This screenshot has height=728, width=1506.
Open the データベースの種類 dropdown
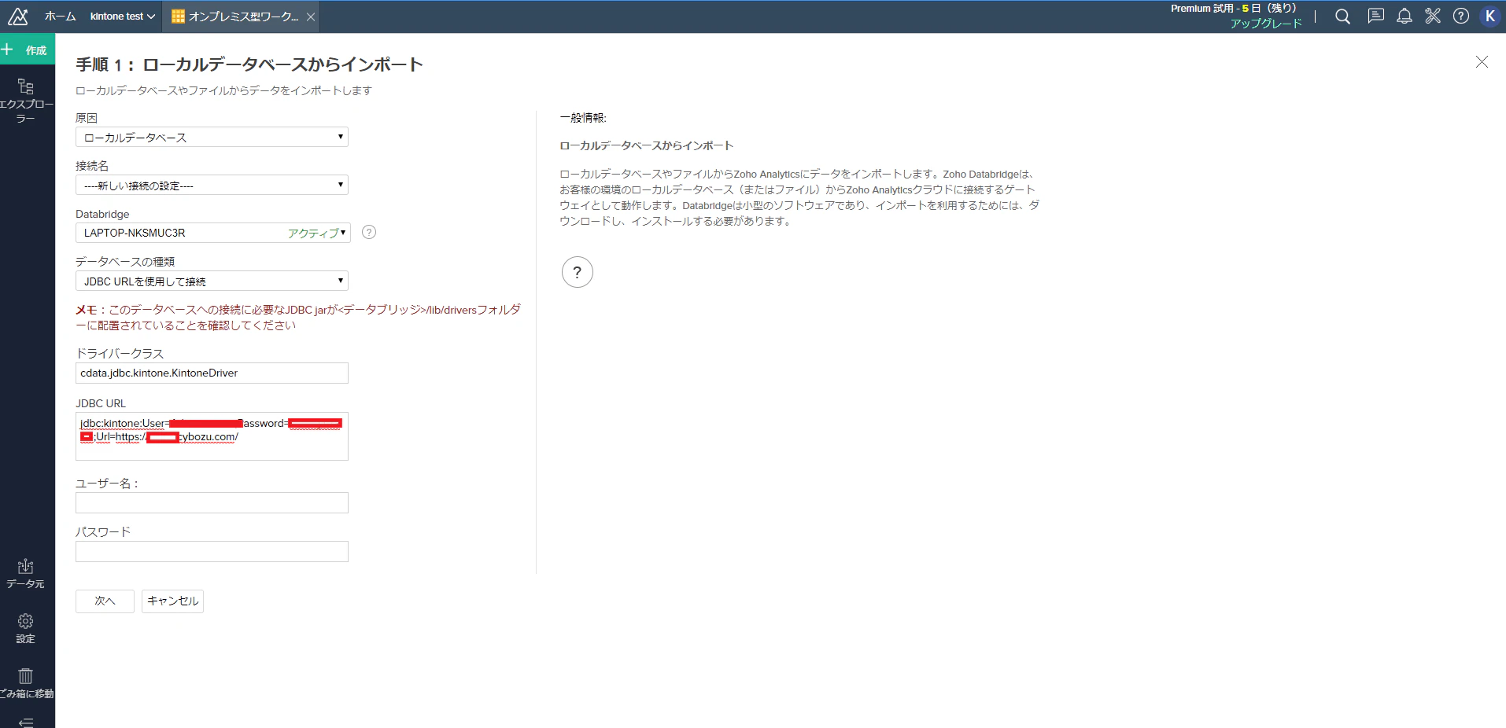click(212, 281)
